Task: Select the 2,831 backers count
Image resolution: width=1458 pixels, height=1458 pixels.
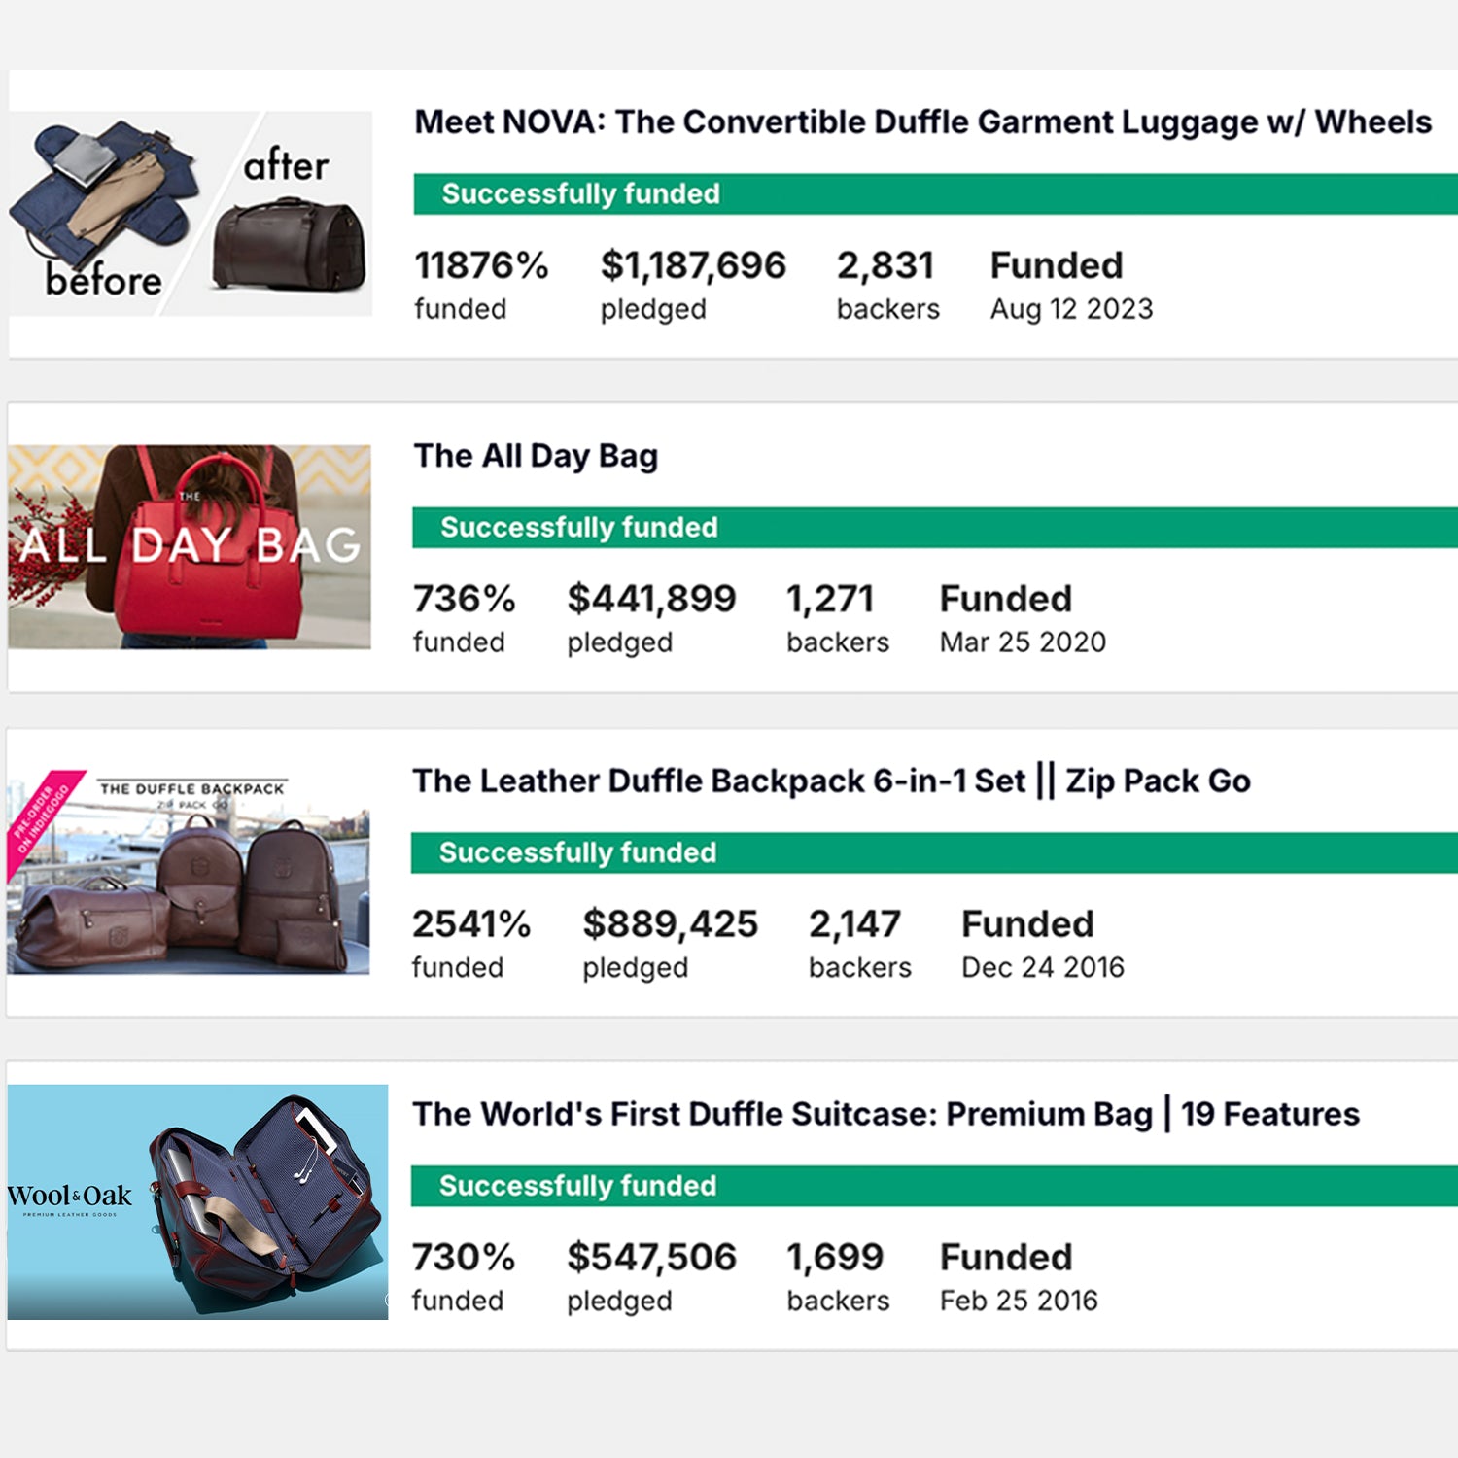Action: (885, 266)
